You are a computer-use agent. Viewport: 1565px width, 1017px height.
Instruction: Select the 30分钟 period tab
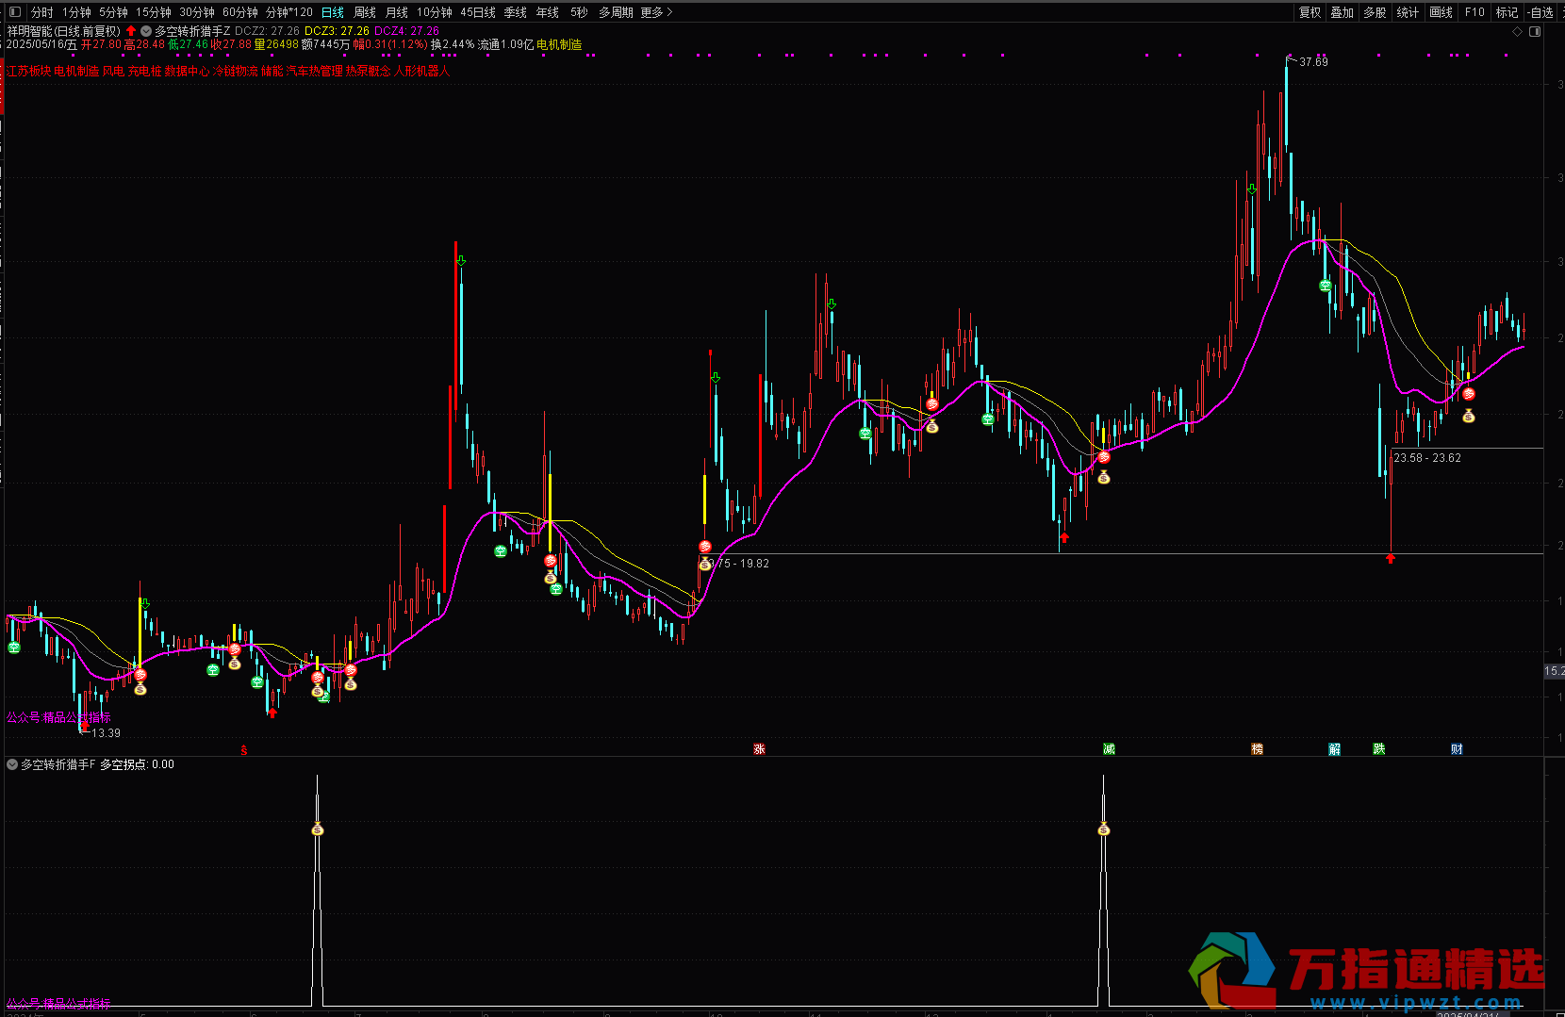(x=197, y=12)
